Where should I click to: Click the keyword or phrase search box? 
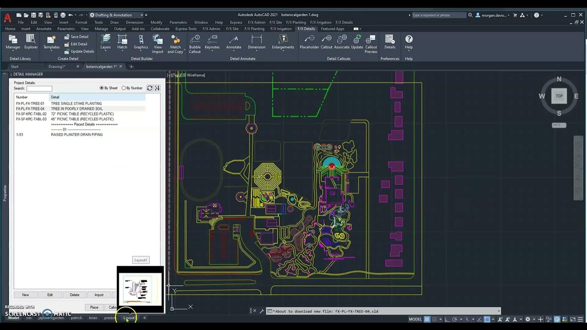pos(439,15)
